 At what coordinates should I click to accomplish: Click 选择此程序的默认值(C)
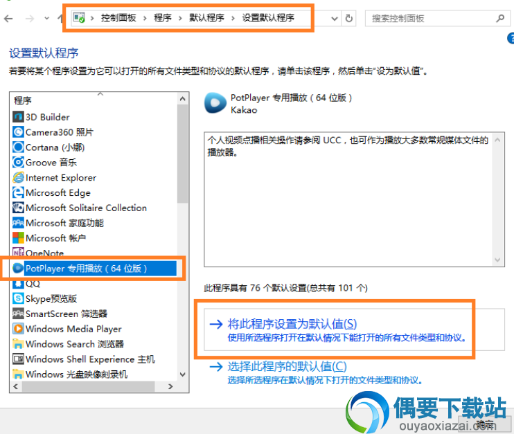(287, 367)
